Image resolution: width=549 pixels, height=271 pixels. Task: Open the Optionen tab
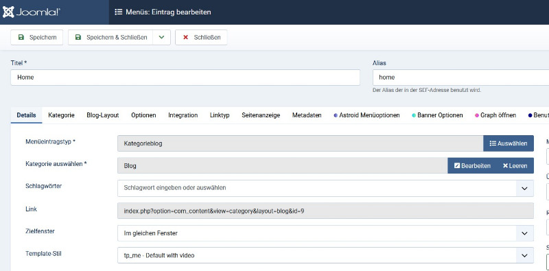pos(143,115)
